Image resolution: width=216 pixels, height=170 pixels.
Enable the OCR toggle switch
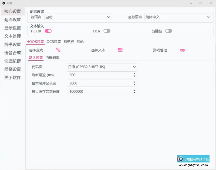pyautogui.click(x=107, y=31)
